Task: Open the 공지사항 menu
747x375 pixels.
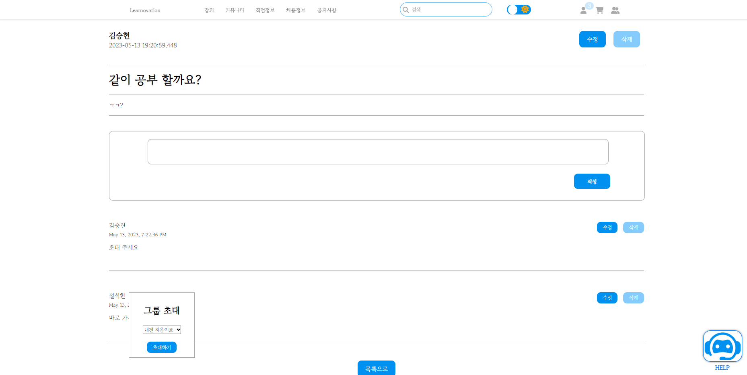Action: click(327, 10)
